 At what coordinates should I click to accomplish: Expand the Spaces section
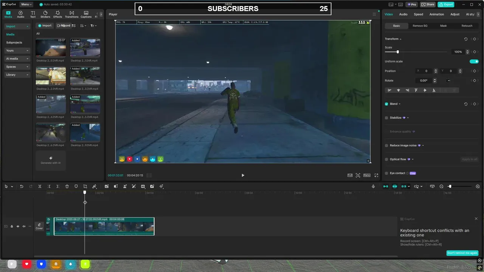tap(17, 66)
